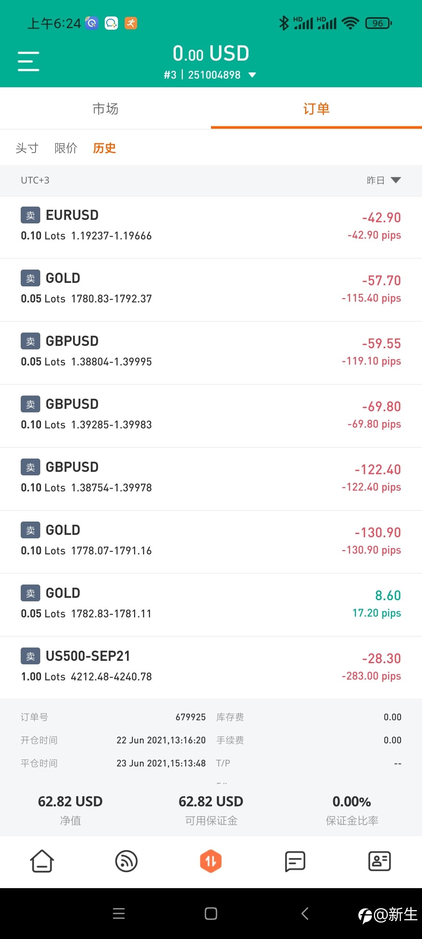Select the 订单 tab

click(x=316, y=108)
